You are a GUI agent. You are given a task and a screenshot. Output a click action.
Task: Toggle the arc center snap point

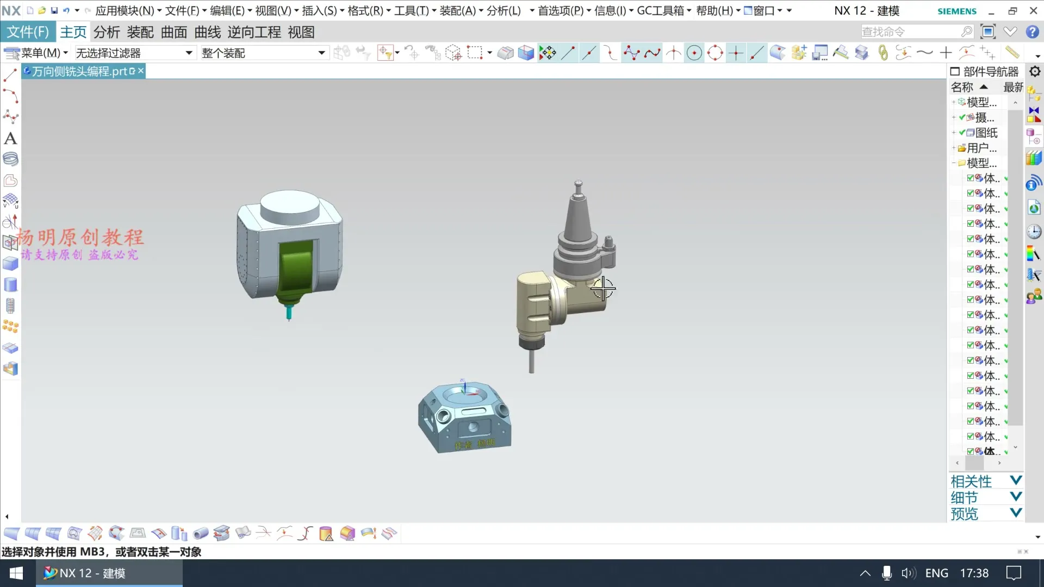[x=694, y=53]
